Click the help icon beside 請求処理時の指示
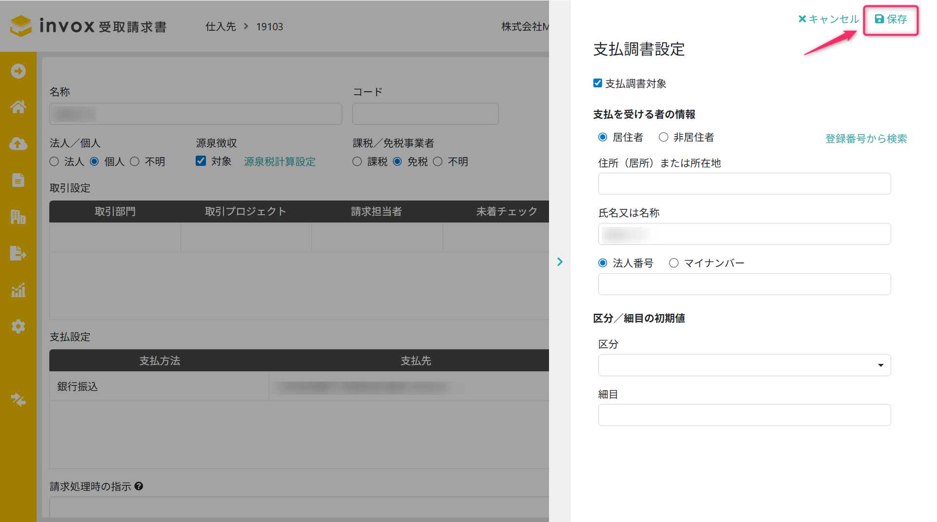This screenshot has height=522, width=937. point(139,486)
